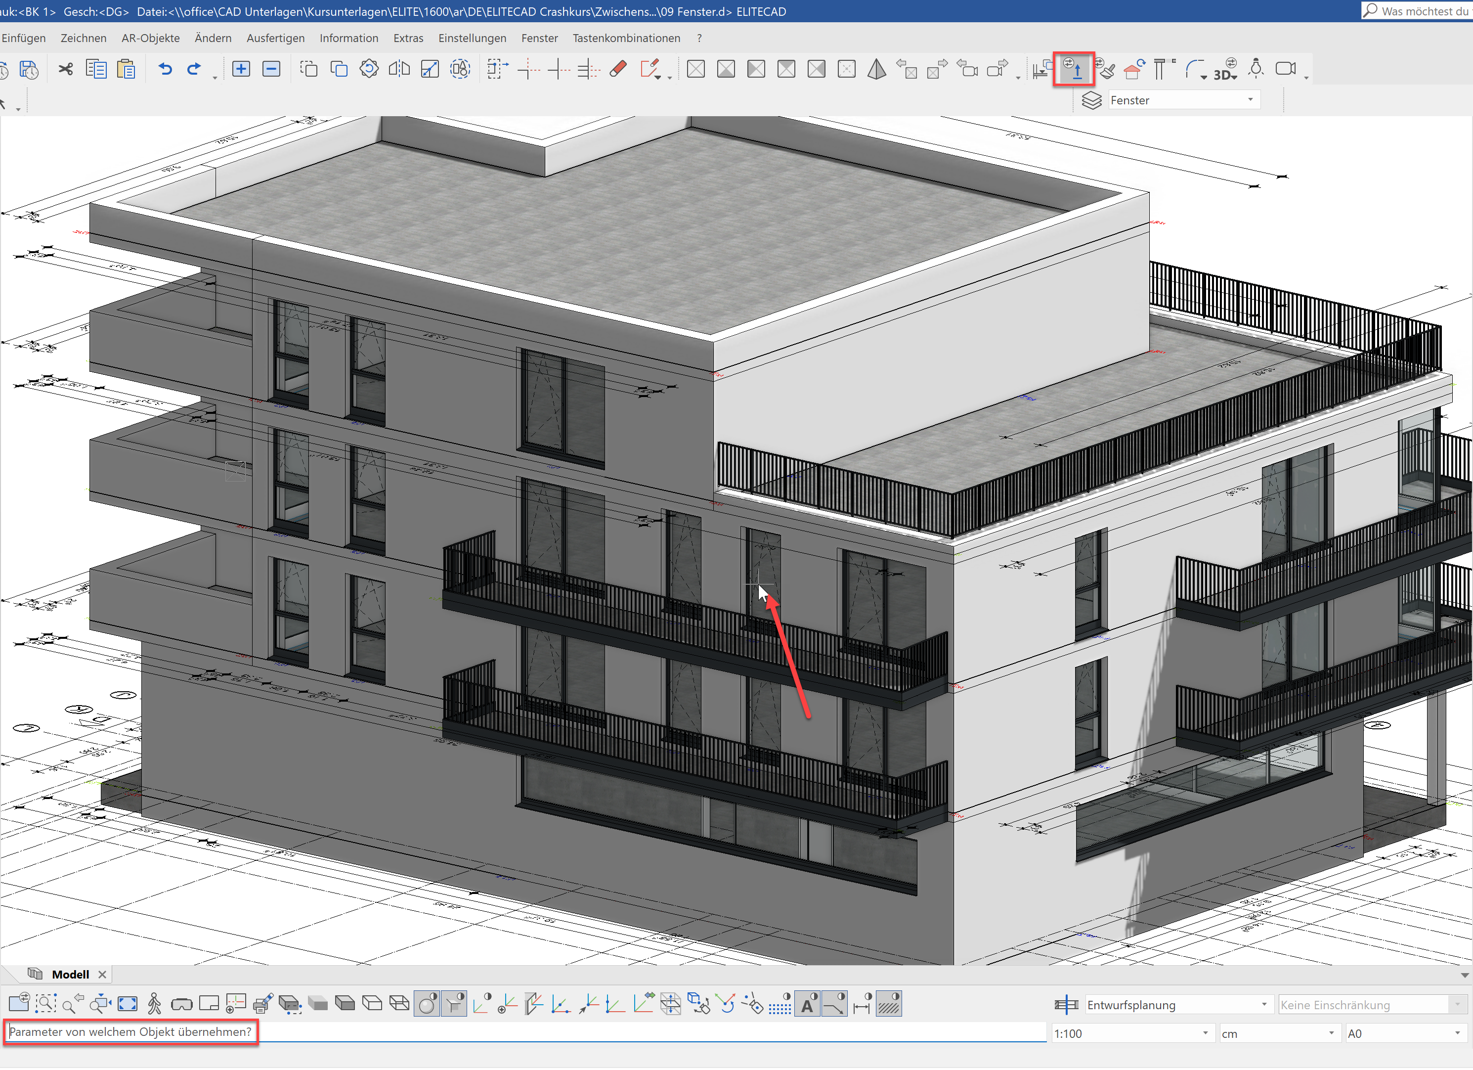This screenshot has height=1070, width=1473.
Task: Click the blue Redo arrow
Action: [194, 69]
